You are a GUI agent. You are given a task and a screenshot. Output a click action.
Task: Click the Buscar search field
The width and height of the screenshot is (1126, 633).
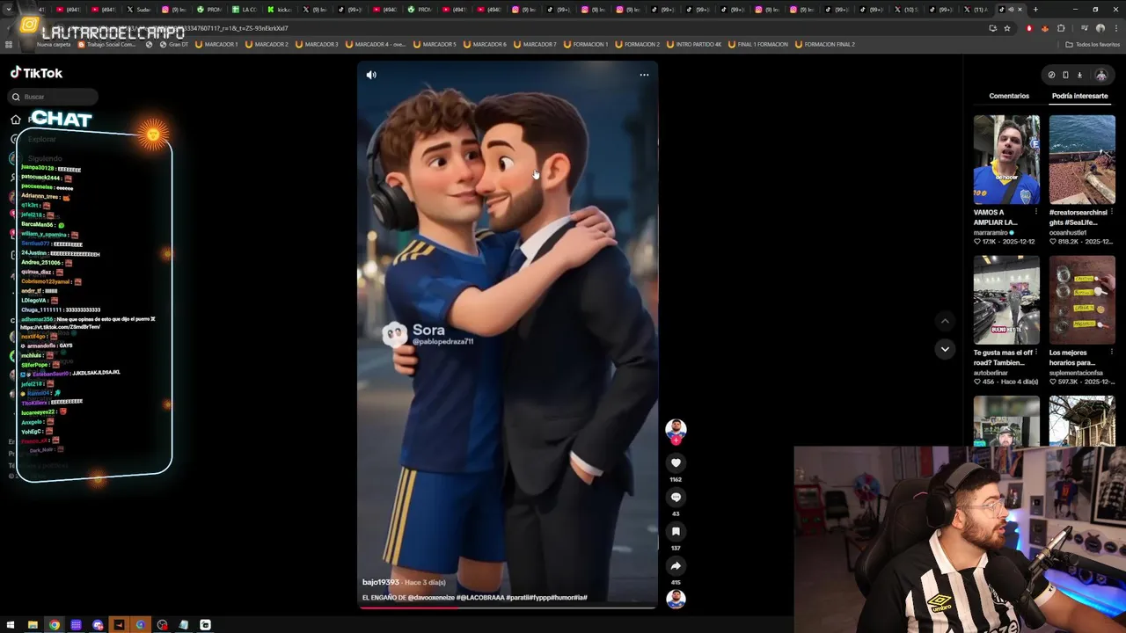coord(55,97)
